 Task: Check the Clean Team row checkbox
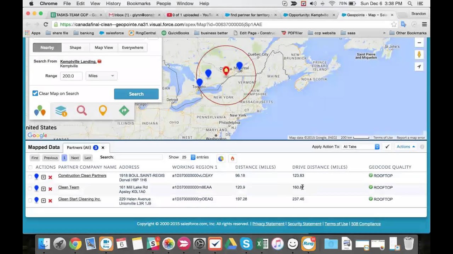[x=30, y=188]
